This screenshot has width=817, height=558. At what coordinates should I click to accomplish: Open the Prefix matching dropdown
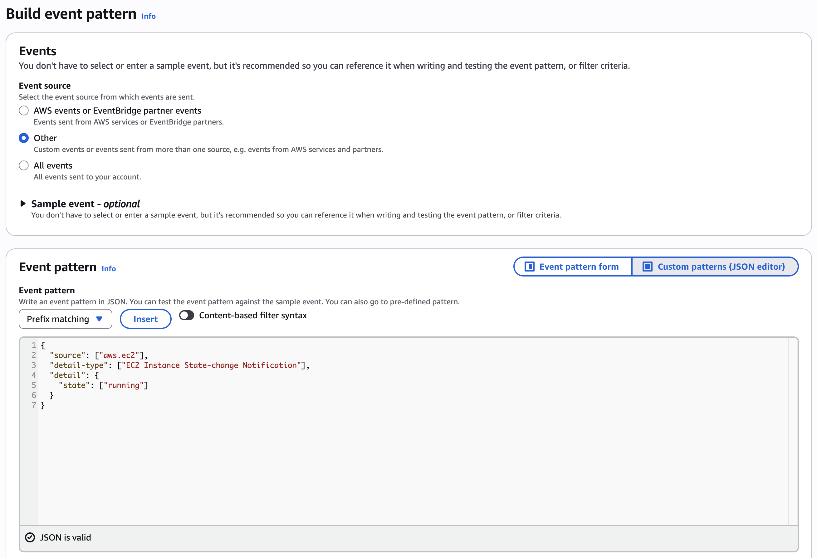(66, 319)
